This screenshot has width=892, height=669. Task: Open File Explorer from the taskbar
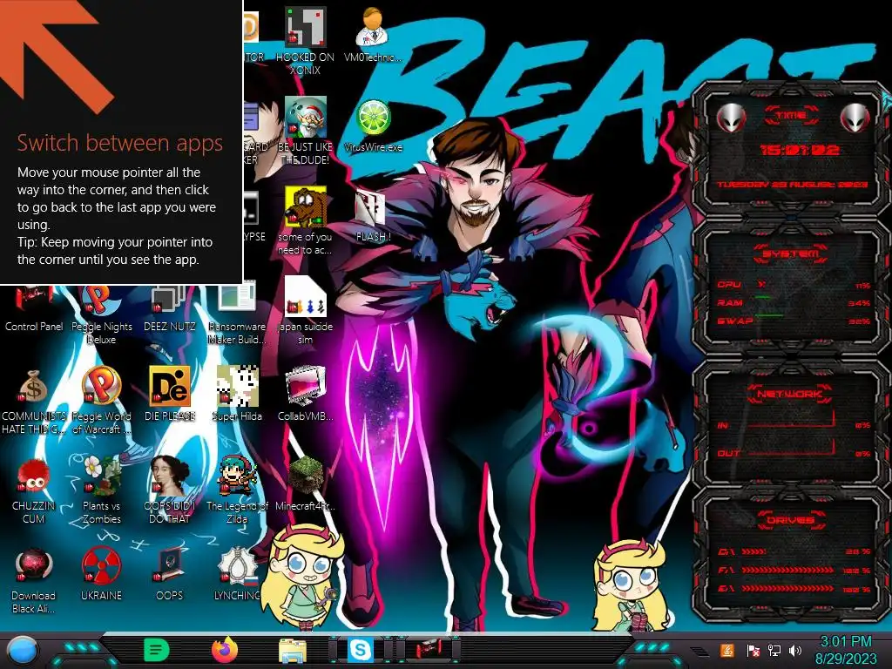click(x=293, y=651)
